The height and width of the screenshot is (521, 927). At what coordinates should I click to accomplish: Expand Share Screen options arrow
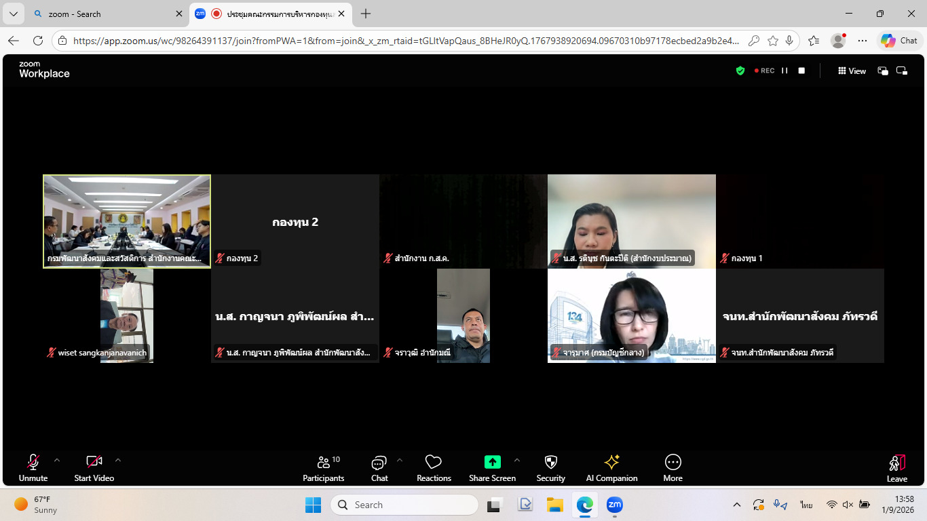(x=517, y=460)
